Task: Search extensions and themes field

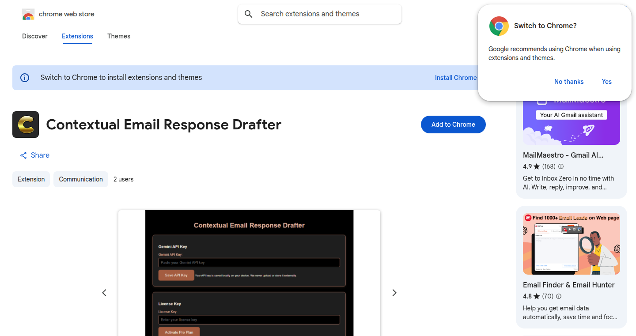Action: tap(320, 14)
